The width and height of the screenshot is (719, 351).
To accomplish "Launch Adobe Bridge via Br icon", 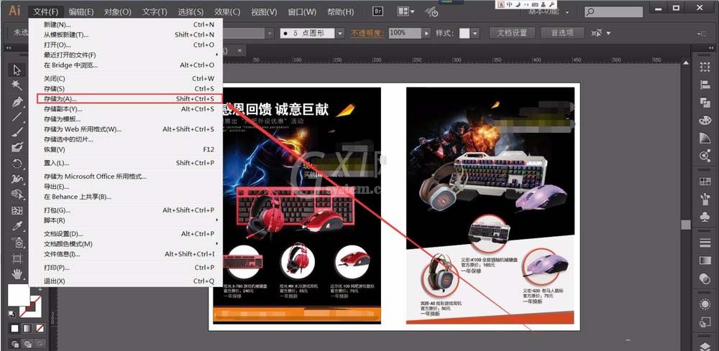I will [378, 11].
